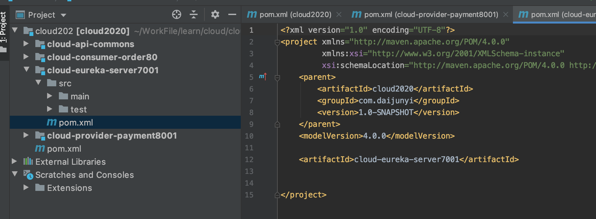Click the xmlns:xsi attribute on line 3
Screen dimensions: 596x219
point(443,53)
